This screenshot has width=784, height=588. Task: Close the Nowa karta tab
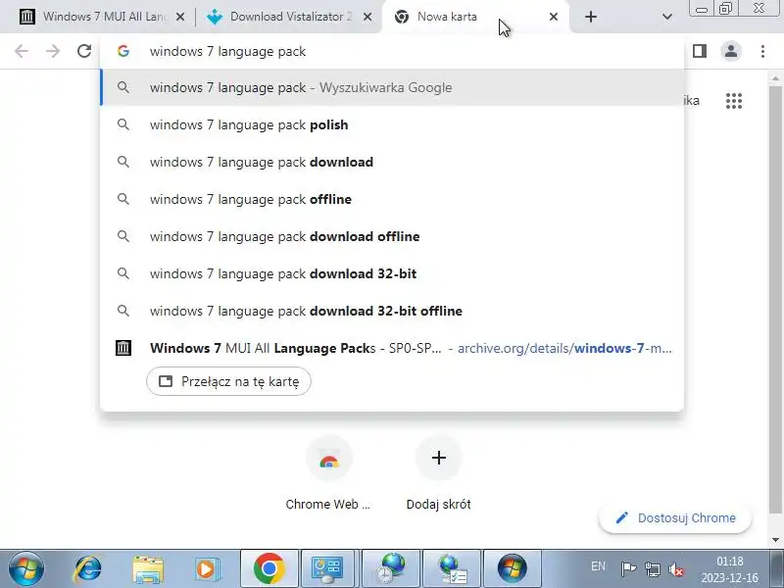(x=554, y=17)
